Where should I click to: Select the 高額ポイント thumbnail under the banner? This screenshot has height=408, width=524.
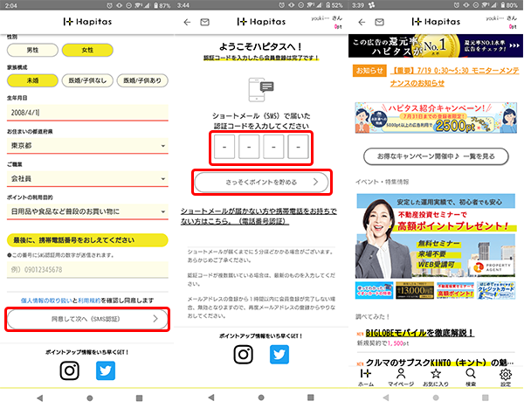[x=456, y=290]
